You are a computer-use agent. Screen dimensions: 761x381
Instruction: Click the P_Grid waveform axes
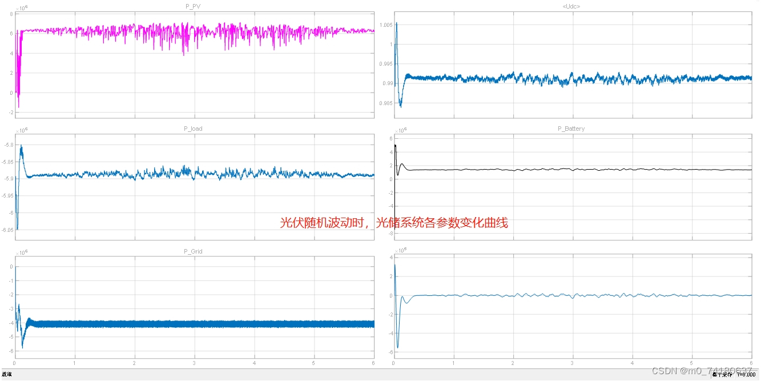click(194, 307)
